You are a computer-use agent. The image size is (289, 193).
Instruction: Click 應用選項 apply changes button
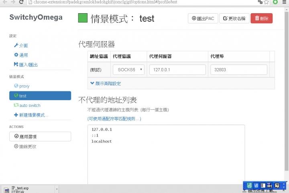[40, 137]
